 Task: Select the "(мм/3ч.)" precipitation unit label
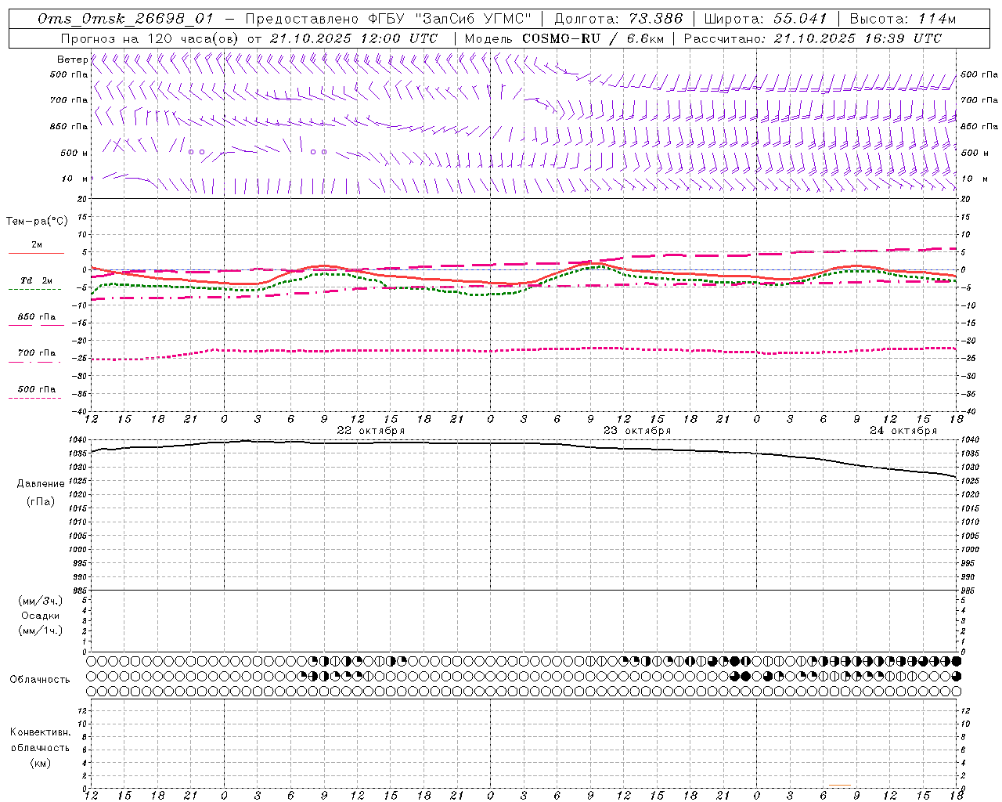[x=41, y=601]
